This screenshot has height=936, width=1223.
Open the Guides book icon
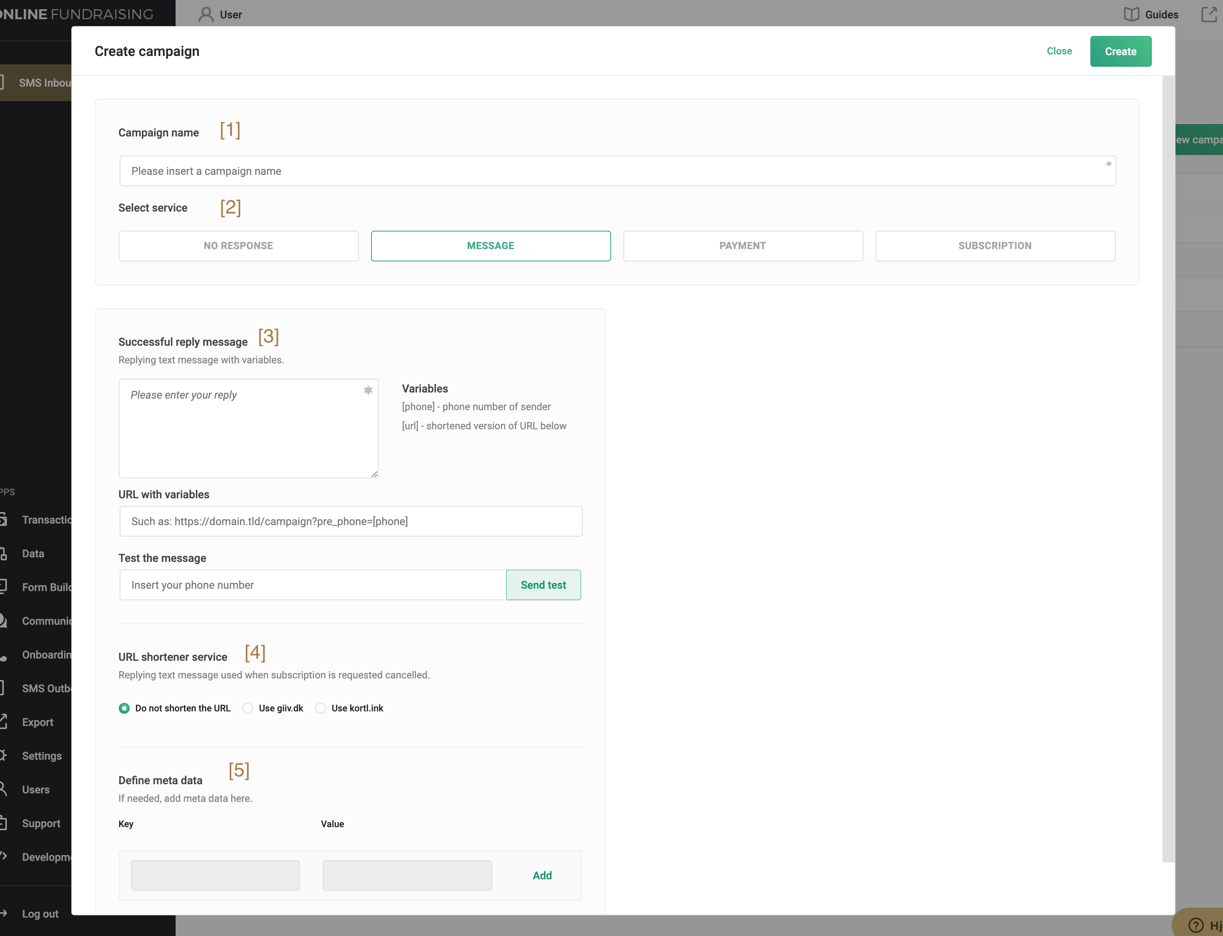tap(1131, 15)
